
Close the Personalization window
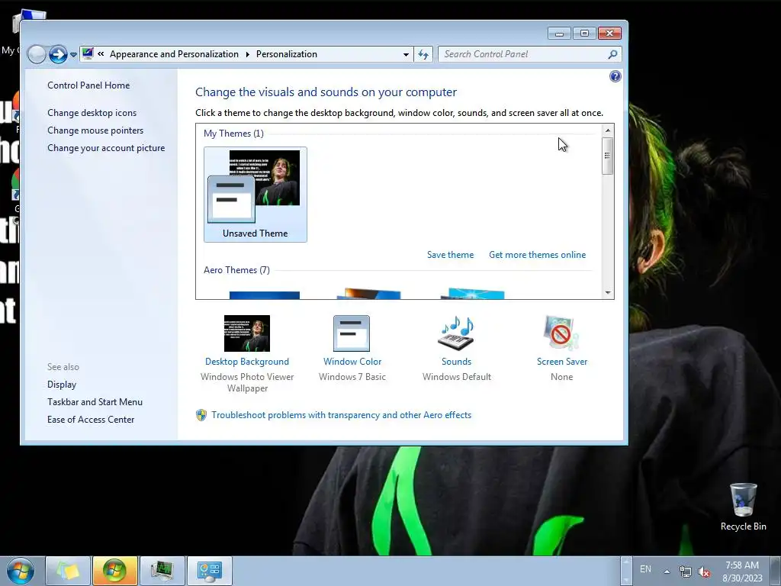[609, 34]
